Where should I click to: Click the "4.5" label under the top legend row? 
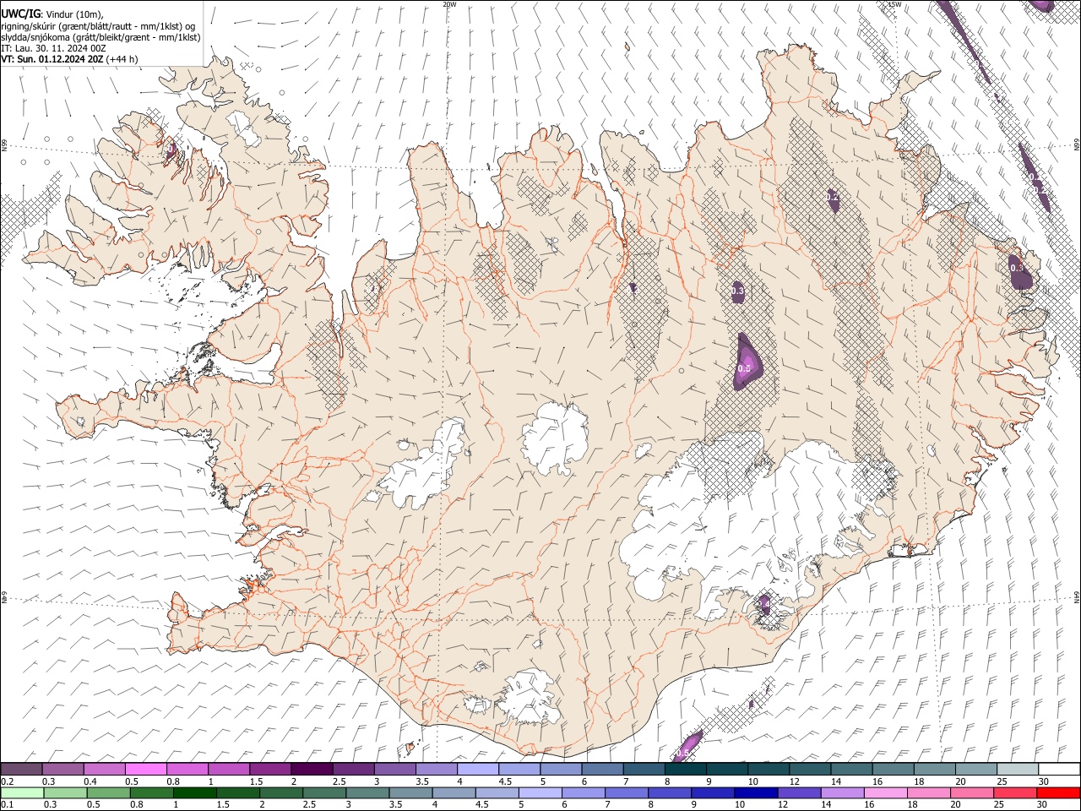[504, 781]
